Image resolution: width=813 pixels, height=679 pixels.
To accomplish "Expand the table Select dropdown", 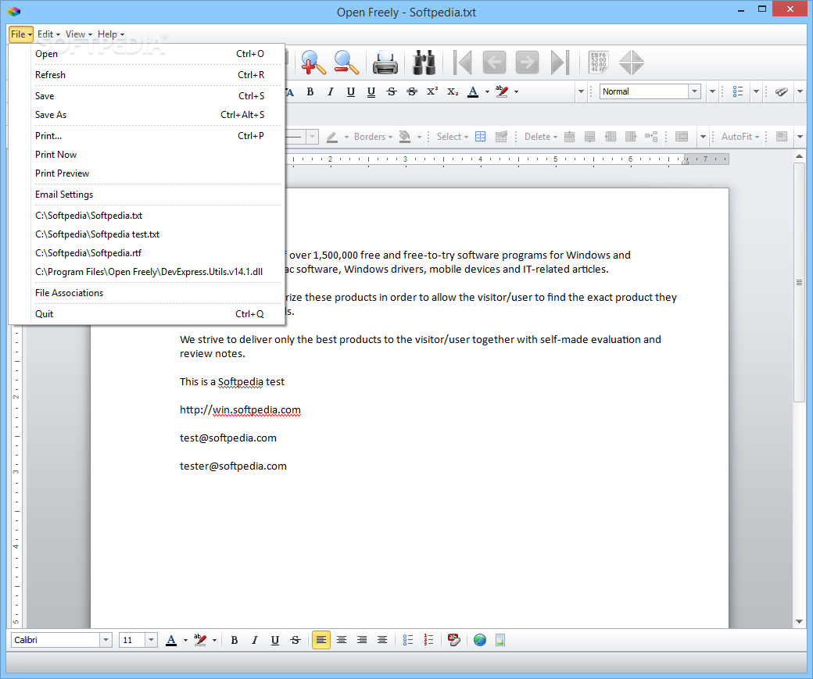I will click(x=452, y=137).
